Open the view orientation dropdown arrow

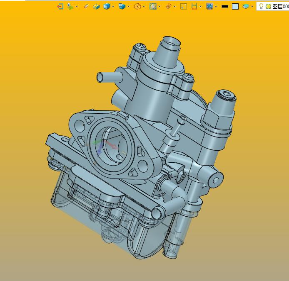tap(128, 7)
